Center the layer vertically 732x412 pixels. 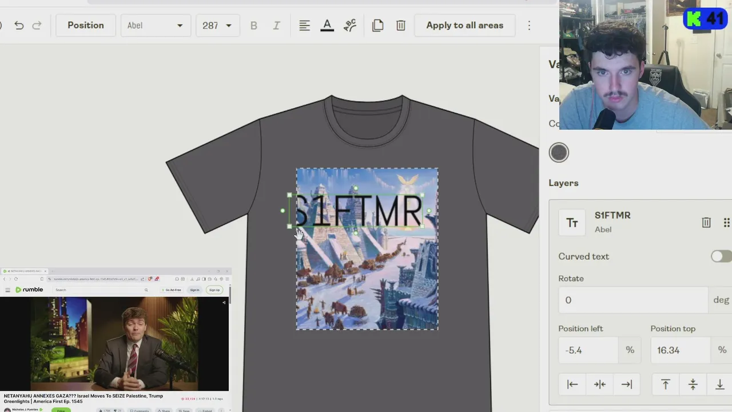tap(693, 385)
